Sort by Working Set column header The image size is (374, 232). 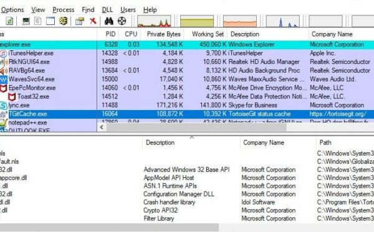click(206, 34)
